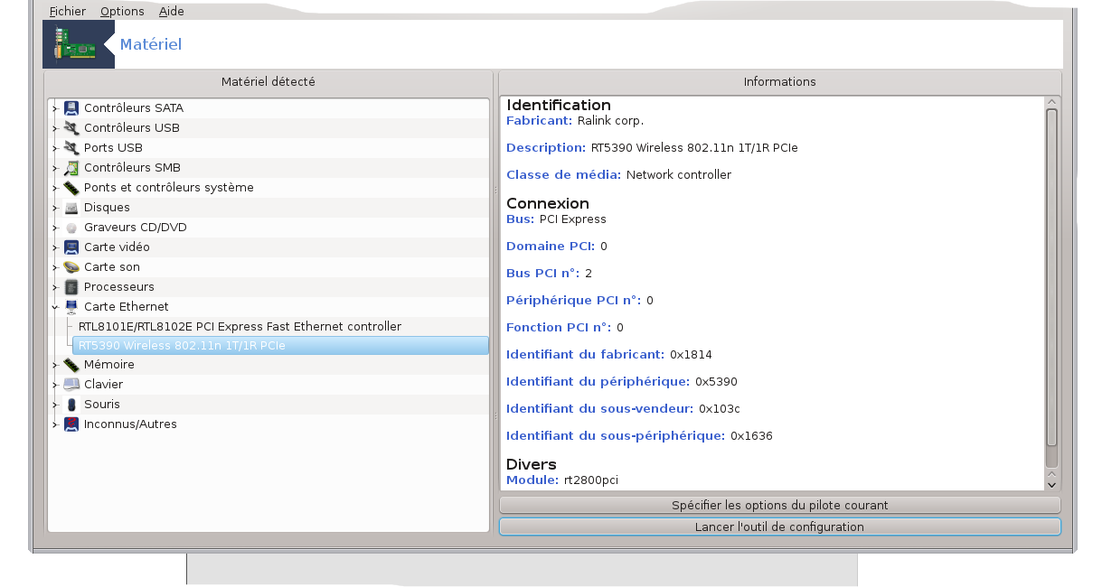This screenshot has height=587, width=1102.
Task: Click the Bus PCI Express value
Action: (x=572, y=219)
